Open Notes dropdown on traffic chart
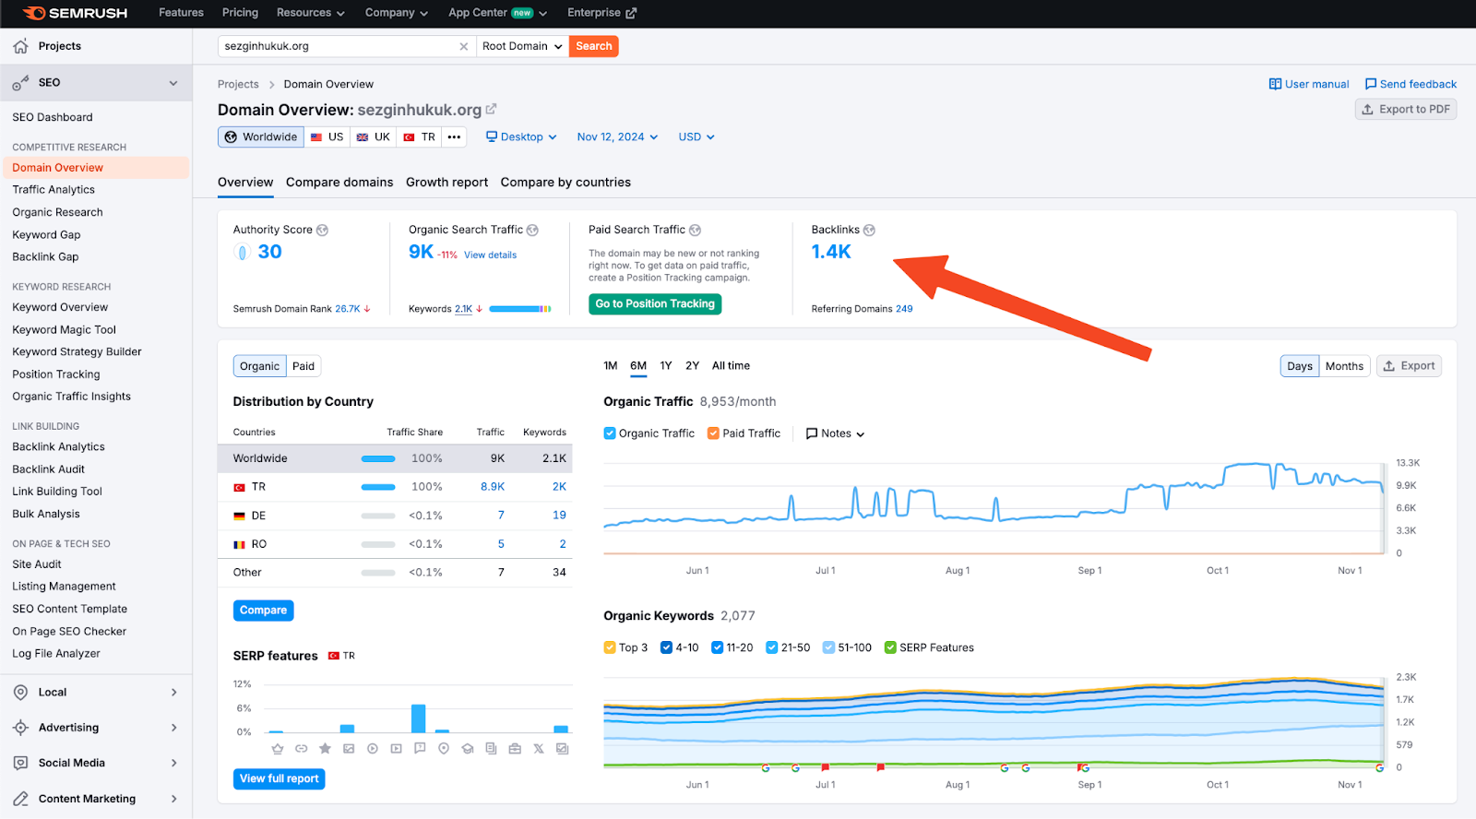 835,433
